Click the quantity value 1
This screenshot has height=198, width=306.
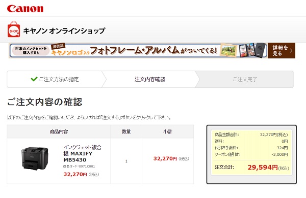pyautogui.click(x=126, y=161)
